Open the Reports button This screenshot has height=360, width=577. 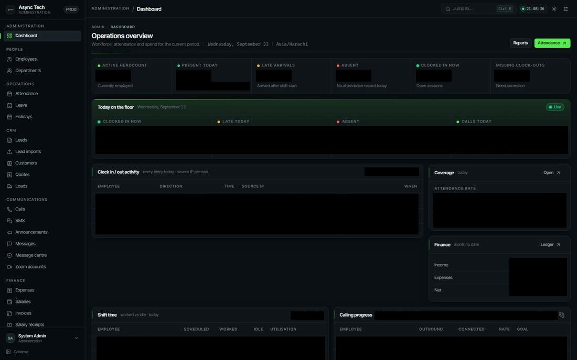(520, 43)
